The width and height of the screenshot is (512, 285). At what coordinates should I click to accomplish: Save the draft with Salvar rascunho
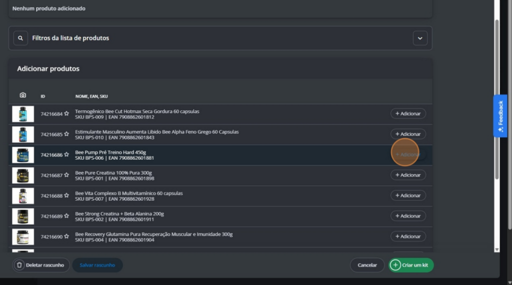coord(97,265)
